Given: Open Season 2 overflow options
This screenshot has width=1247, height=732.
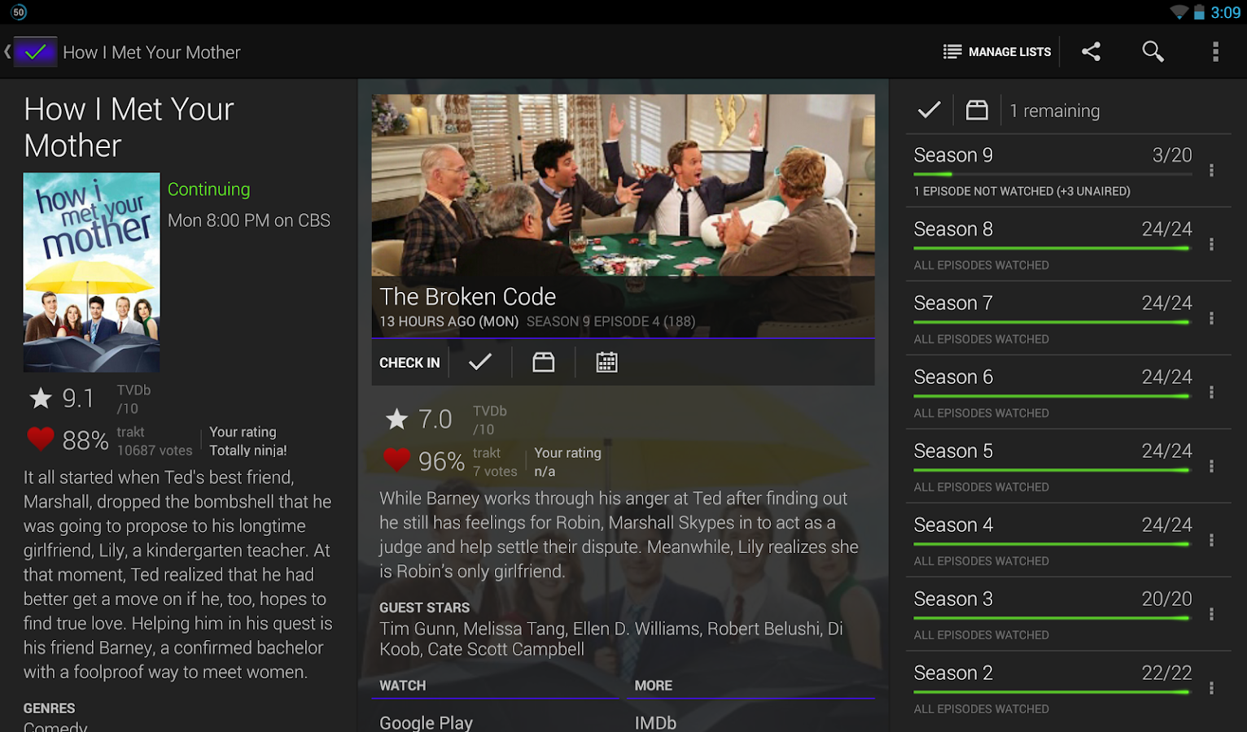Looking at the screenshot, I should point(1211,688).
